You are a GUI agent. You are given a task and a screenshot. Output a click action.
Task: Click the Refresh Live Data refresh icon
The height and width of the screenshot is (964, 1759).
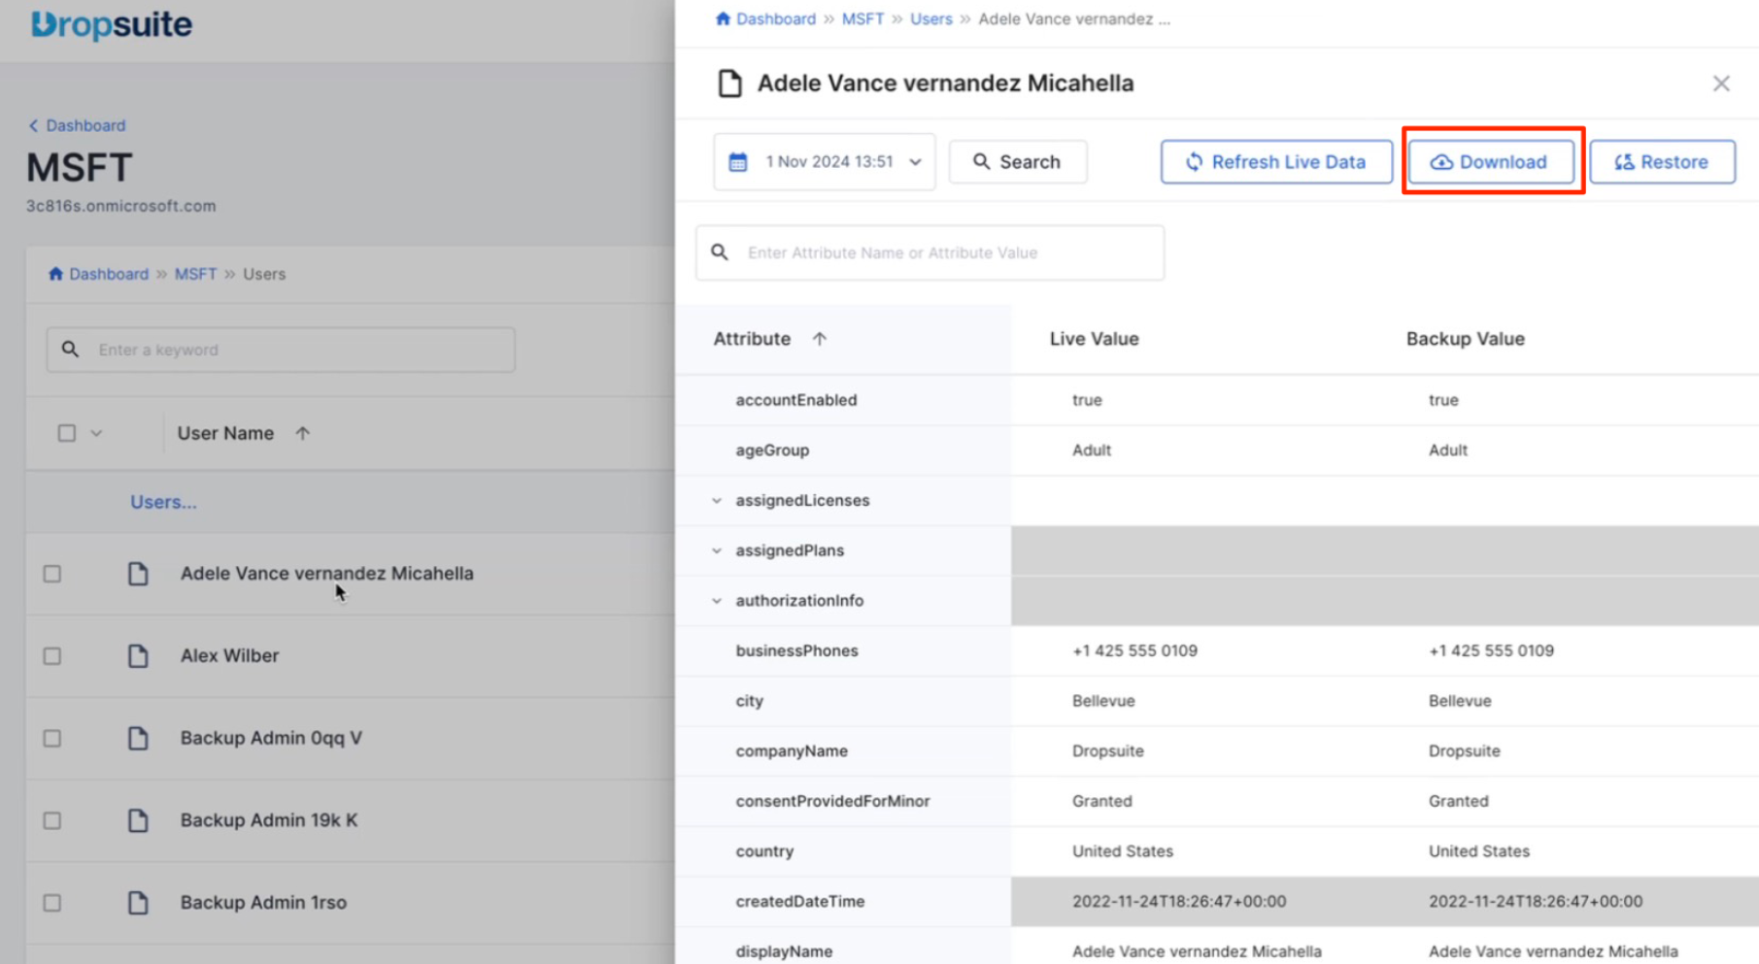[1194, 161]
